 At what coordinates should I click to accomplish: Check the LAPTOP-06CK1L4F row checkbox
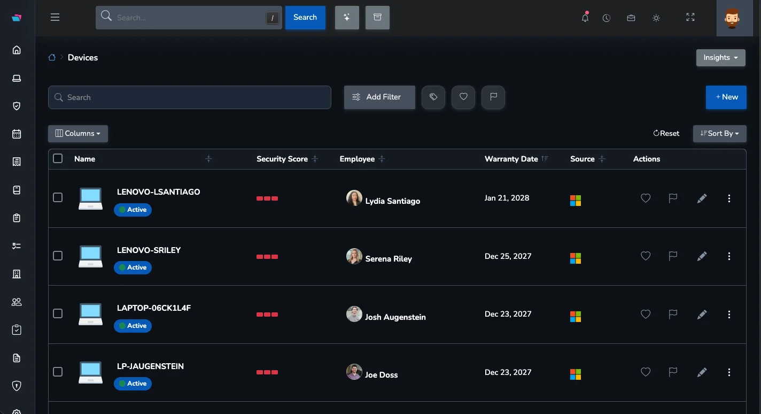click(58, 313)
